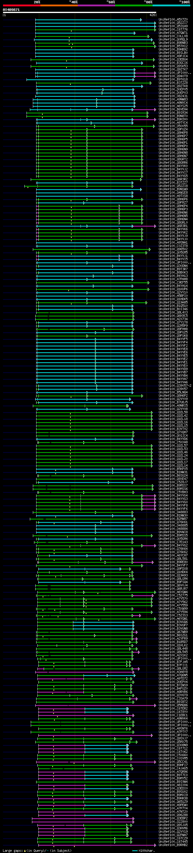Select hit UniRef100_Q531A9

[x=173, y=26]
